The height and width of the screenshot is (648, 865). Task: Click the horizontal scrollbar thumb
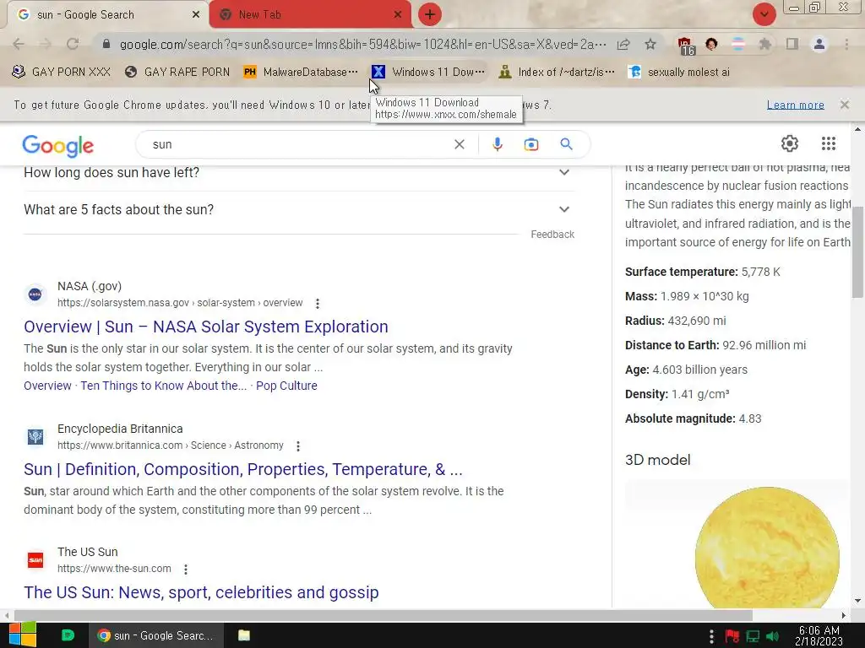click(384, 615)
